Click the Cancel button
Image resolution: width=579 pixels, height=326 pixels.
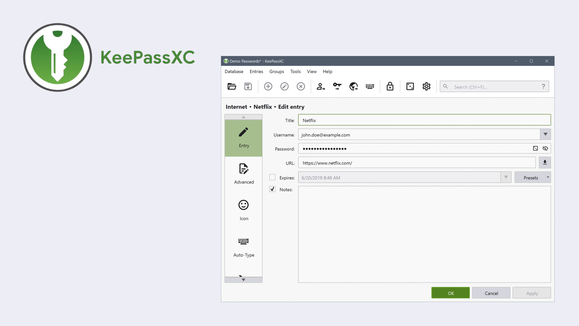pos(491,293)
